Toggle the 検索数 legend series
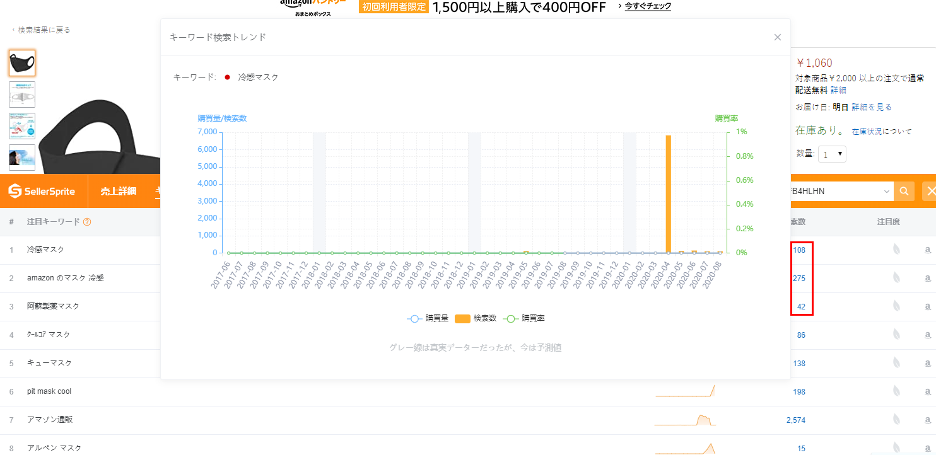Screen dimensions: 936x455 point(475,319)
